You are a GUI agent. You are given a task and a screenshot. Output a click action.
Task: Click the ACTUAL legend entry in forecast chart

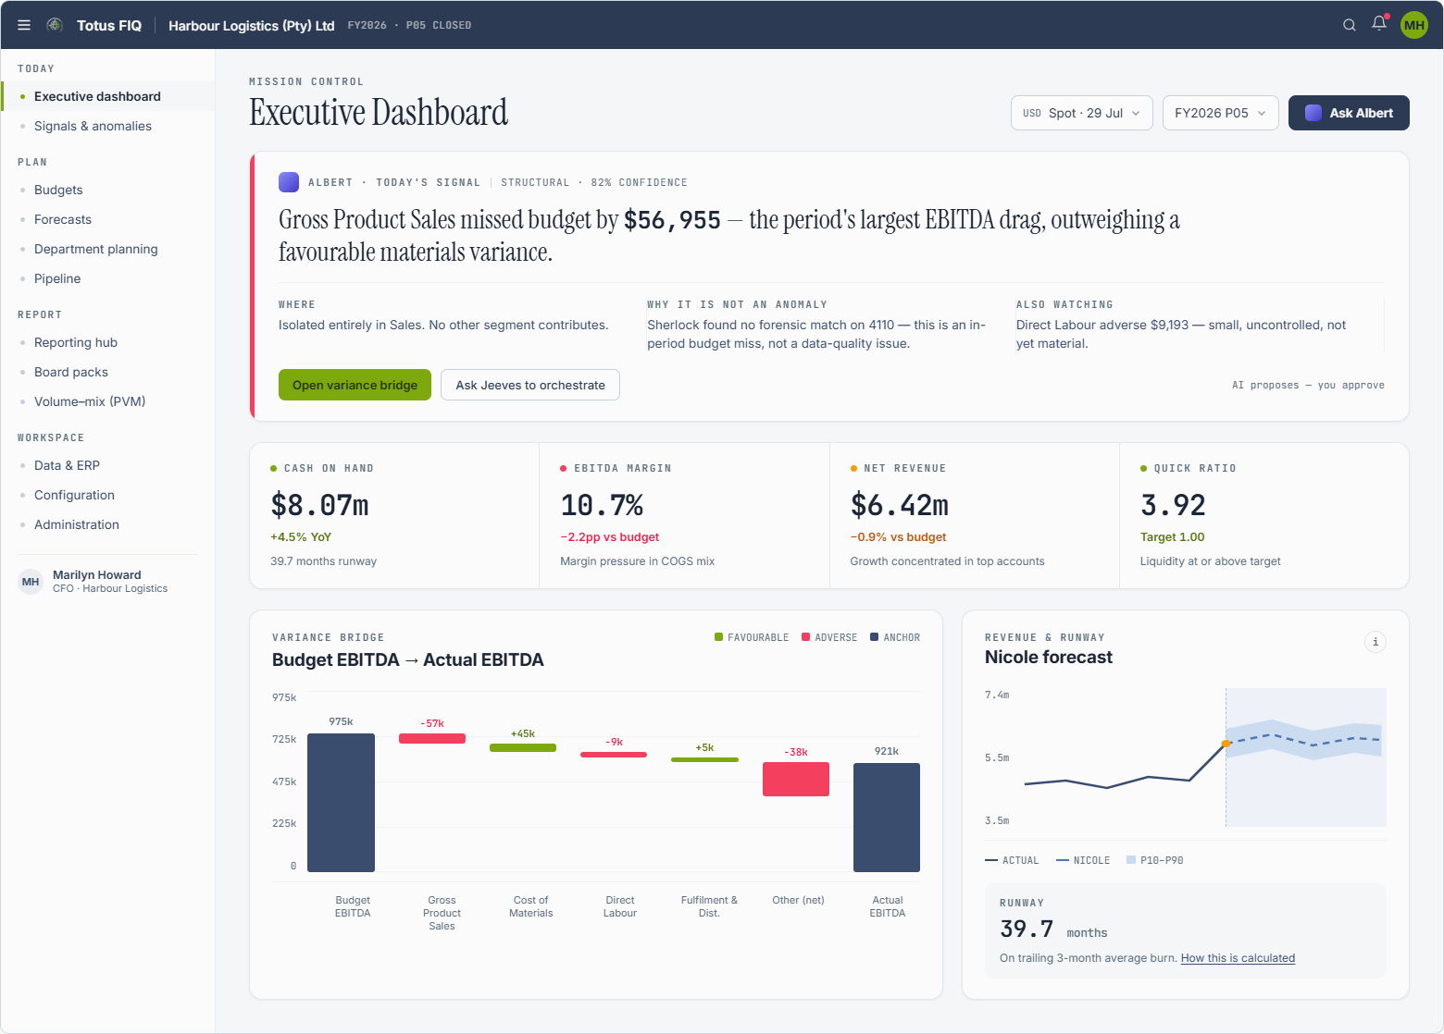1013,860
